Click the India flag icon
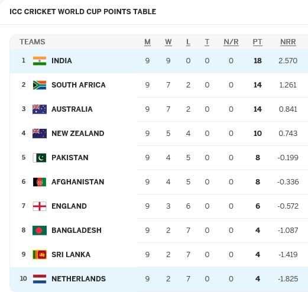Screen dimensions: 308x292 [40, 61]
